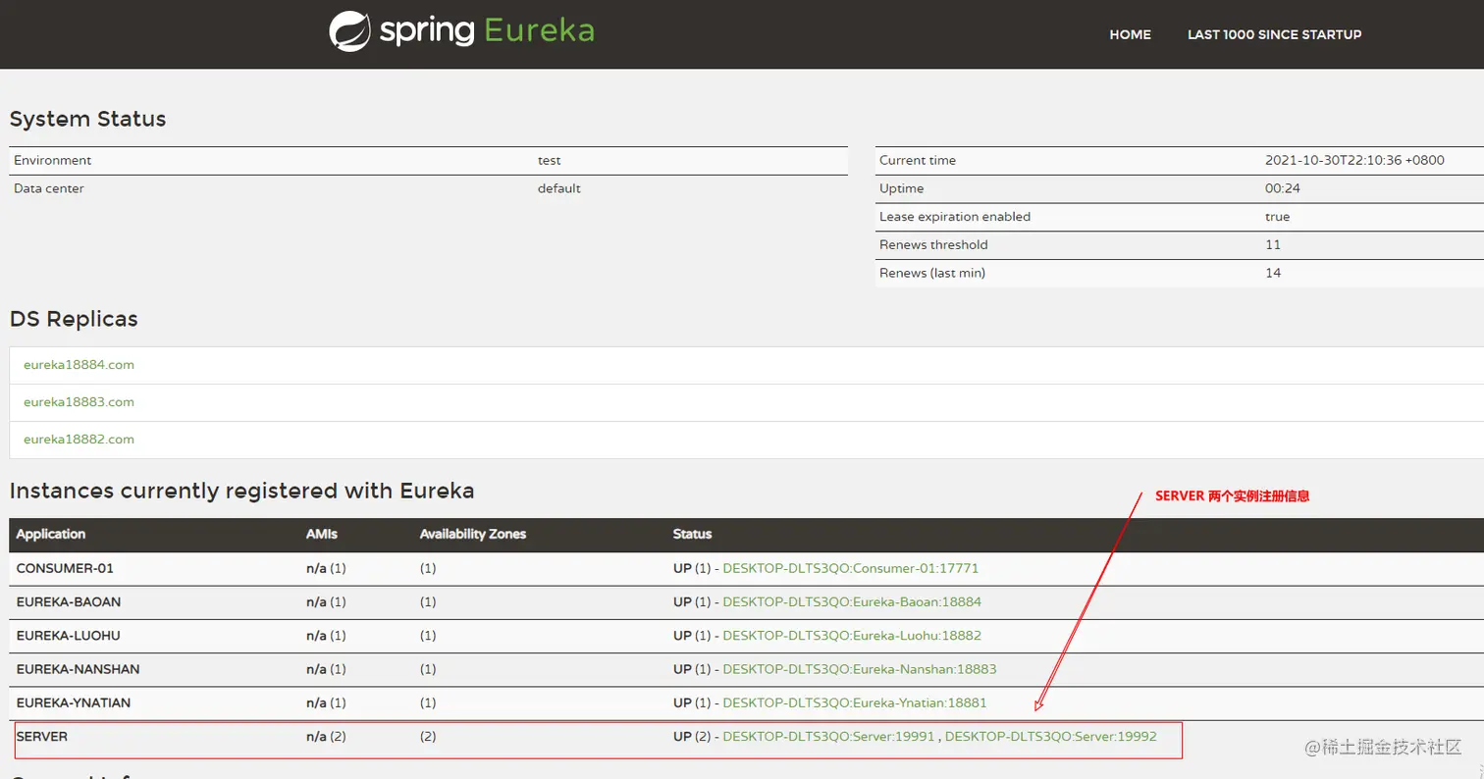1484x779 pixels.
Task: Select the Lease expiration enabled label
Action: point(955,217)
